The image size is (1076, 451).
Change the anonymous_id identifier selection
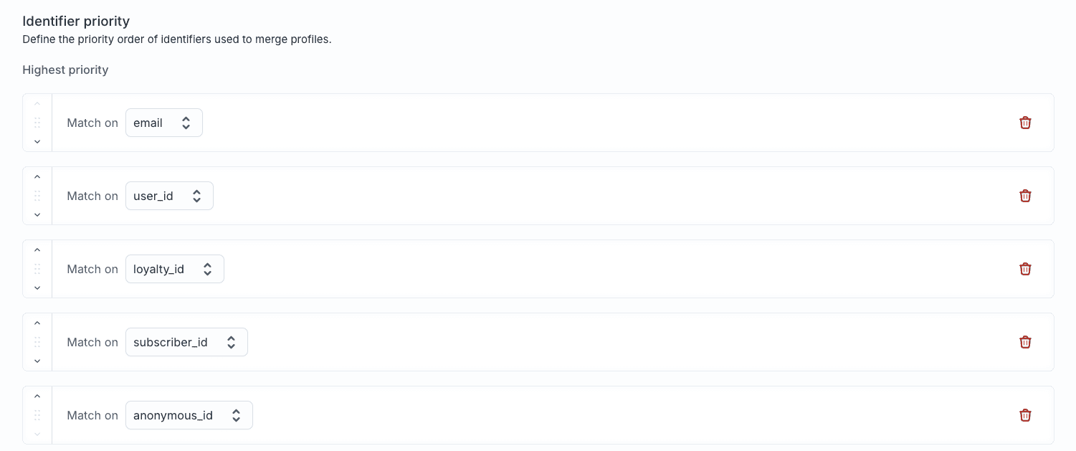[189, 415]
